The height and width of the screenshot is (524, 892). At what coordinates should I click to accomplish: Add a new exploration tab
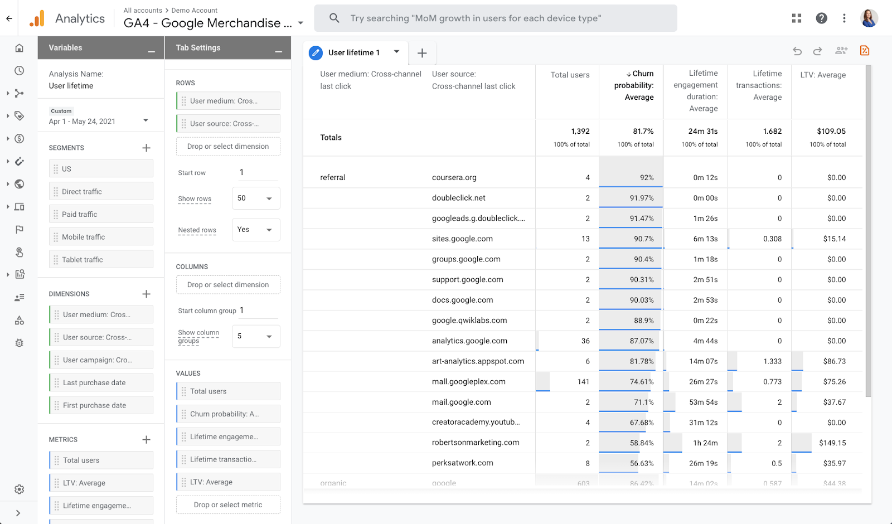(422, 53)
